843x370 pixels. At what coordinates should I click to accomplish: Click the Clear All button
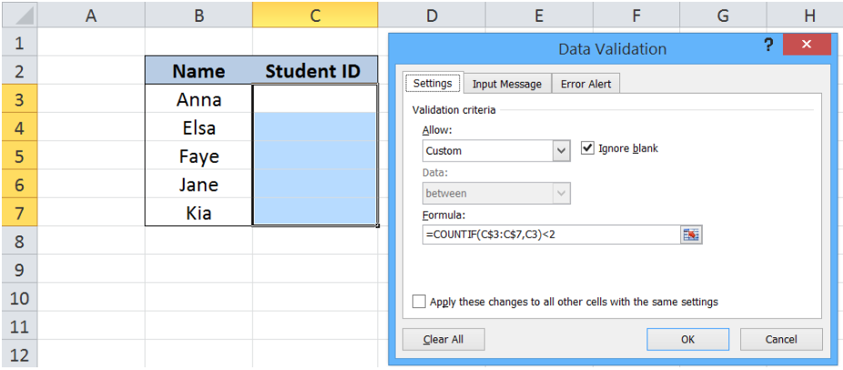(444, 339)
